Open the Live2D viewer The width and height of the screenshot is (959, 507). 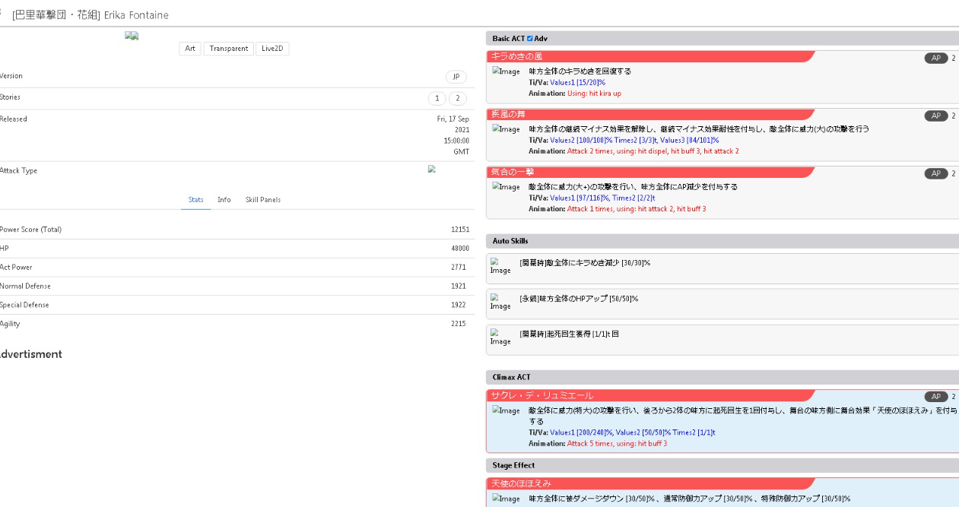272,49
